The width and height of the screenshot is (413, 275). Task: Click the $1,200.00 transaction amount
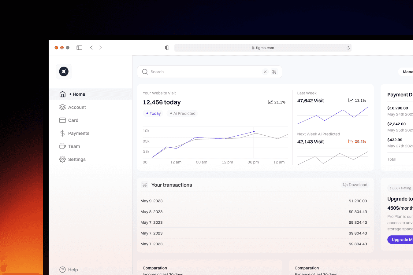pyautogui.click(x=358, y=201)
